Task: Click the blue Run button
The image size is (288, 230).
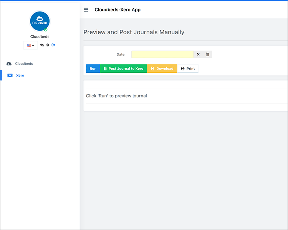Action: point(93,69)
